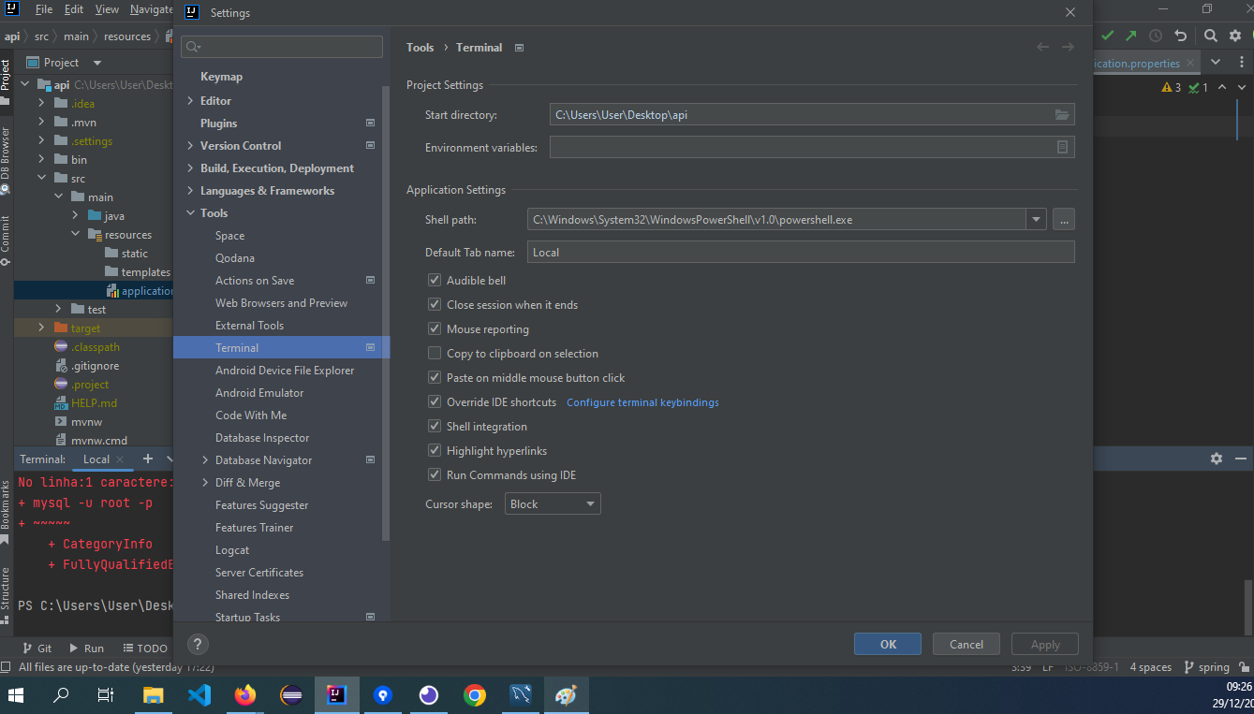Toggle Override IDE shortcuts checkbox

click(435, 401)
